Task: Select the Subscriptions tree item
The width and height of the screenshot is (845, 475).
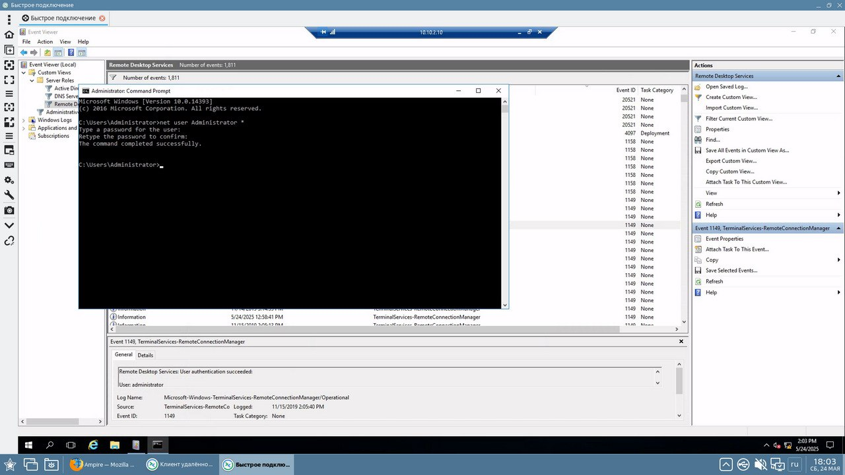Action: pos(53,136)
